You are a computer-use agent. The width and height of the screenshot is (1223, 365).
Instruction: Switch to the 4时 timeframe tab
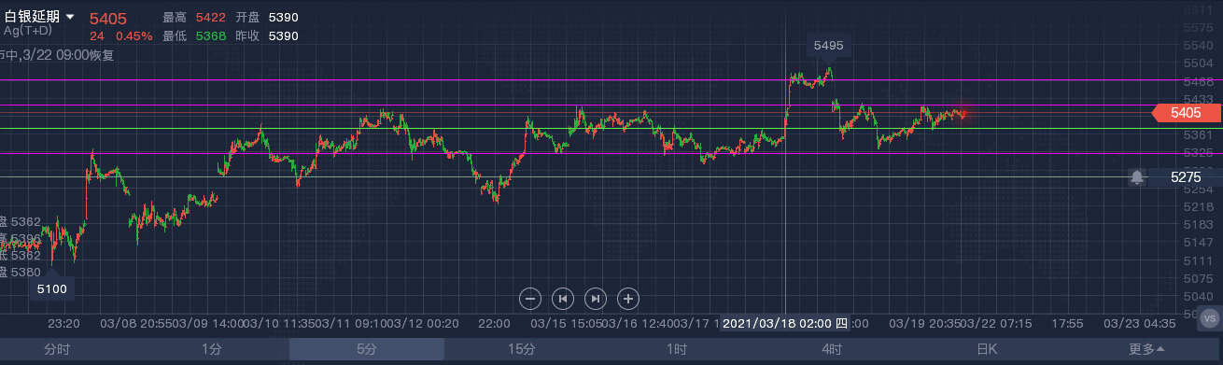pos(831,350)
